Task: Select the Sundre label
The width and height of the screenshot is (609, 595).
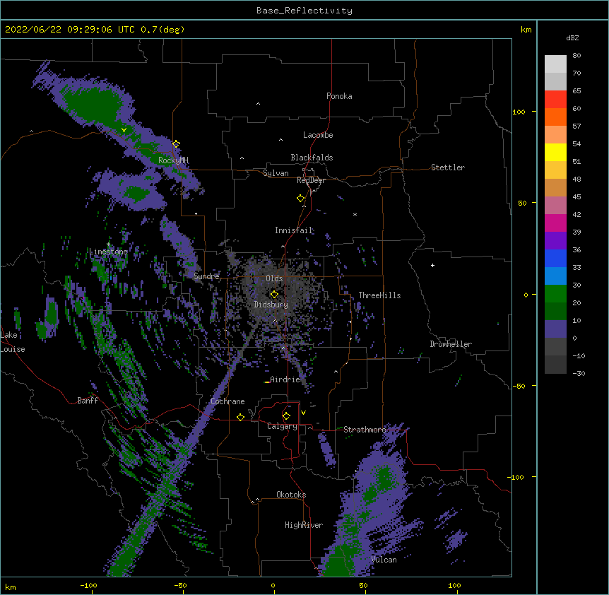Action: (x=206, y=276)
